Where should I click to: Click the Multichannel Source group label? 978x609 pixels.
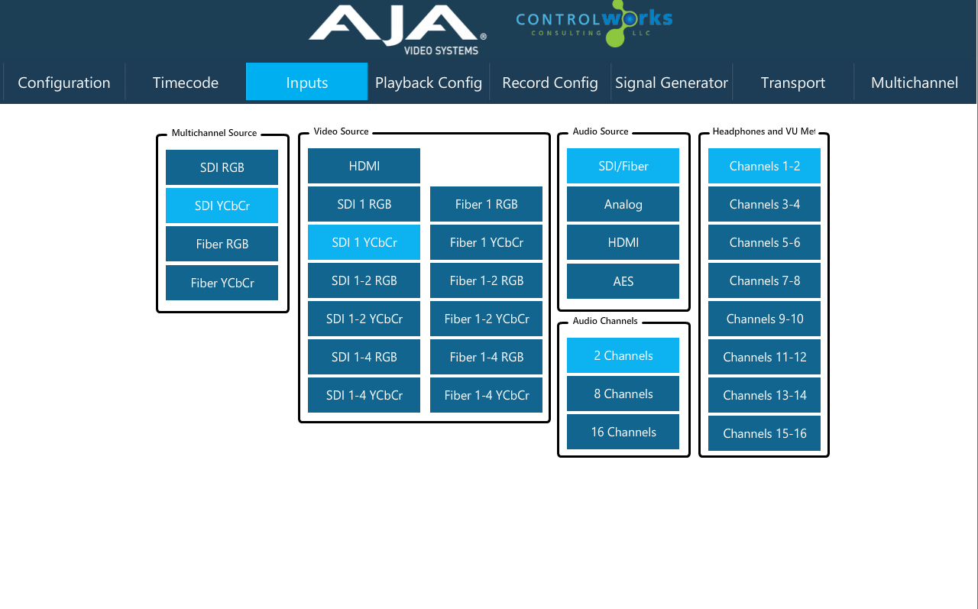pos(214,133)
